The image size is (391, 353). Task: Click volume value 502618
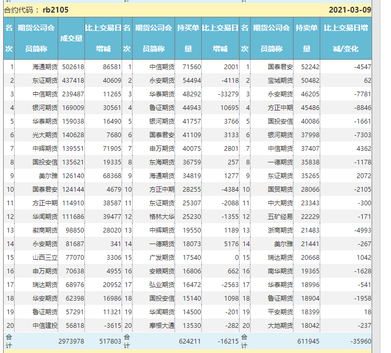(73, 67)
